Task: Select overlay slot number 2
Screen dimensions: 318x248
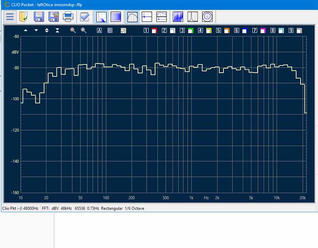Action: 164,31
